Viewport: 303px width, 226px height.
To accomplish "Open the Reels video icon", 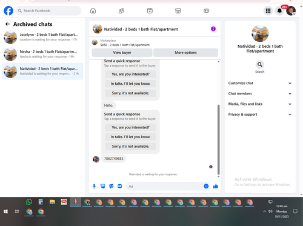I will 150,11.
